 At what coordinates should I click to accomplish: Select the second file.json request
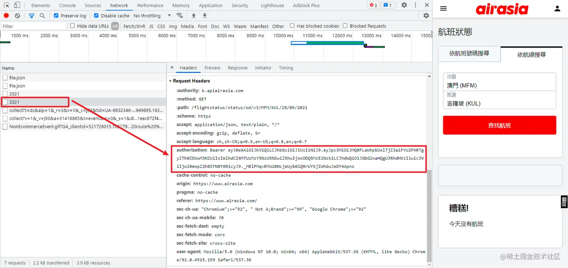[83, 86]
